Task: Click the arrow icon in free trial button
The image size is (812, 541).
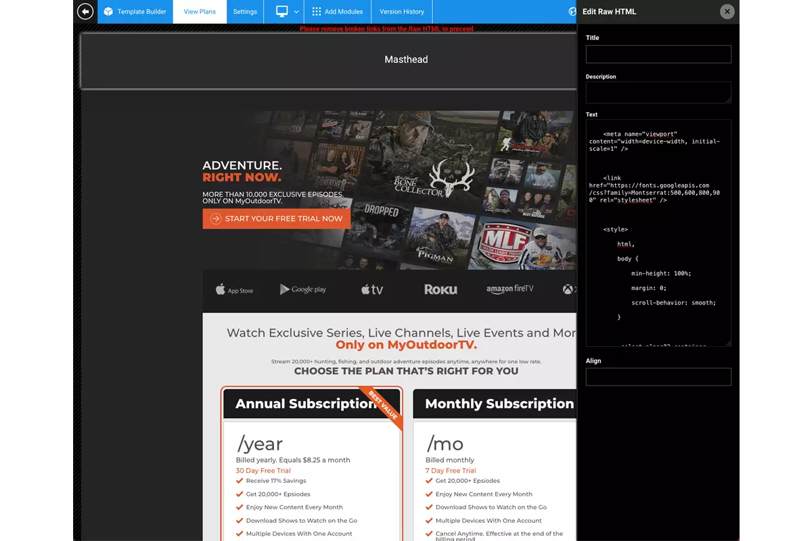Action: point(216,218)
